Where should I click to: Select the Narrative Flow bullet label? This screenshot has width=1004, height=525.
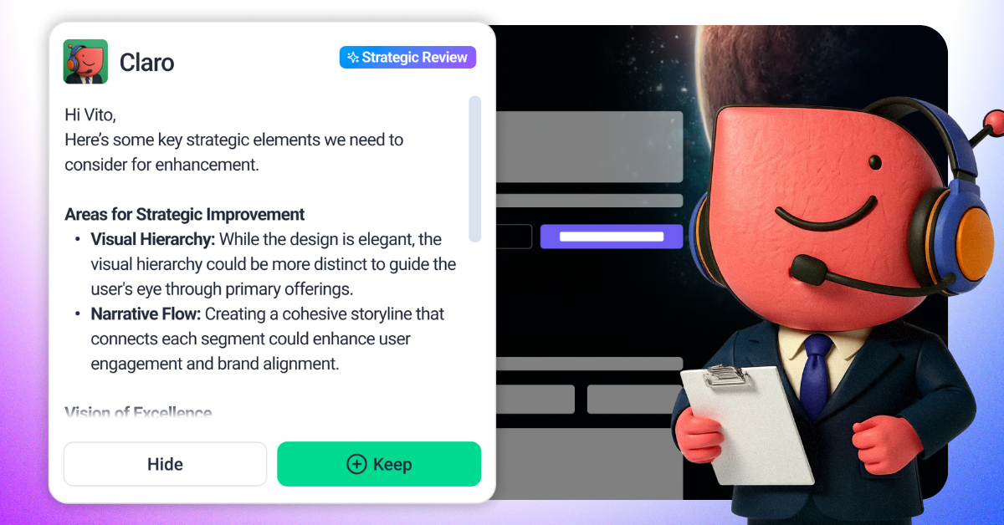point(146,314)
